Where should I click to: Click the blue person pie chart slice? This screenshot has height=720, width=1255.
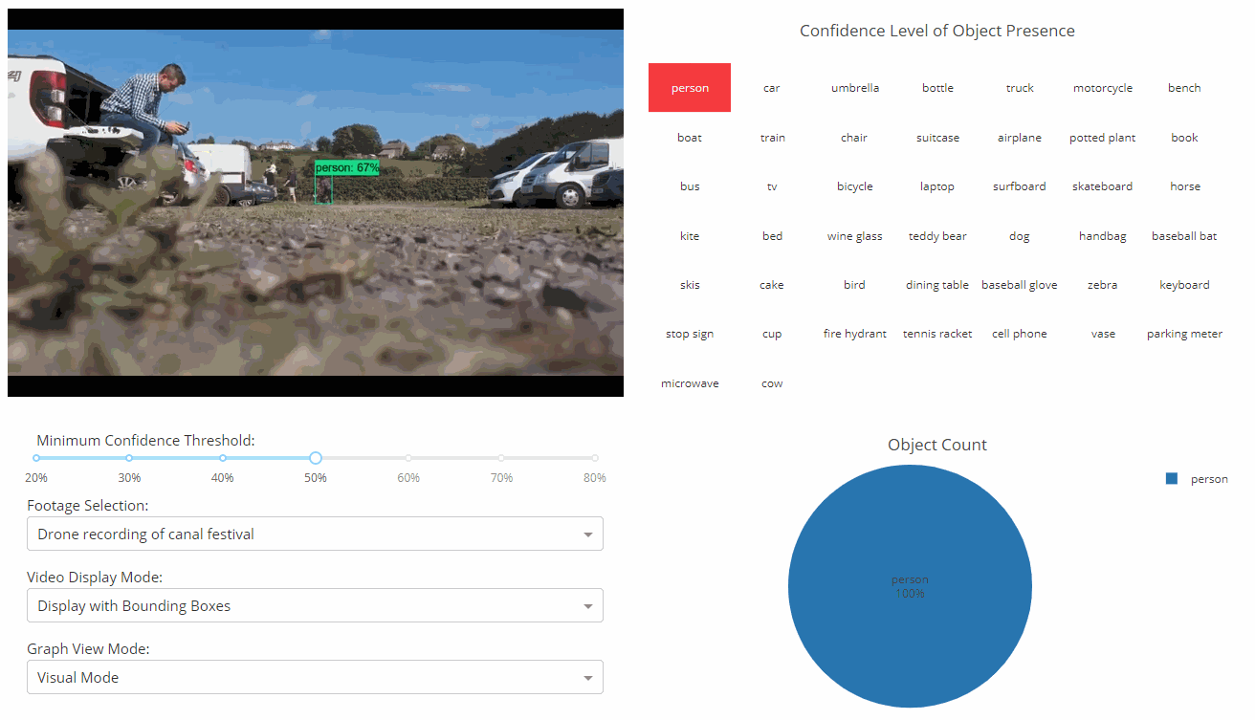tap(910, 586)
